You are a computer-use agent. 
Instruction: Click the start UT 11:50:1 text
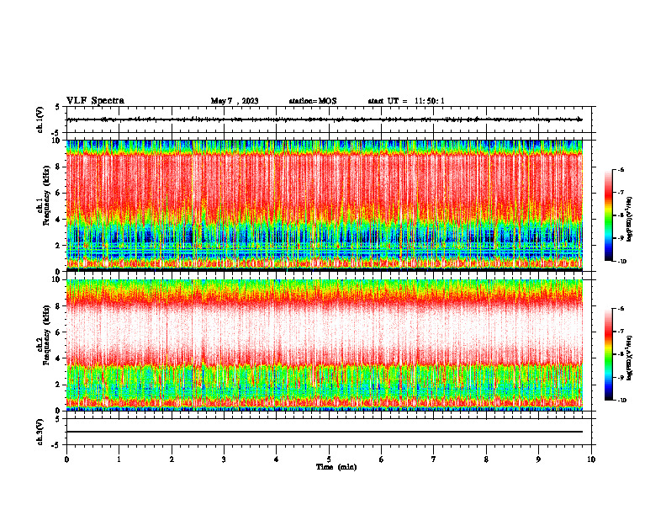[406, 101]
